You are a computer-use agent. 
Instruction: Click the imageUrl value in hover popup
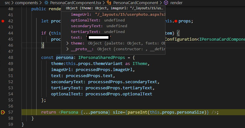tap(130, 14)
